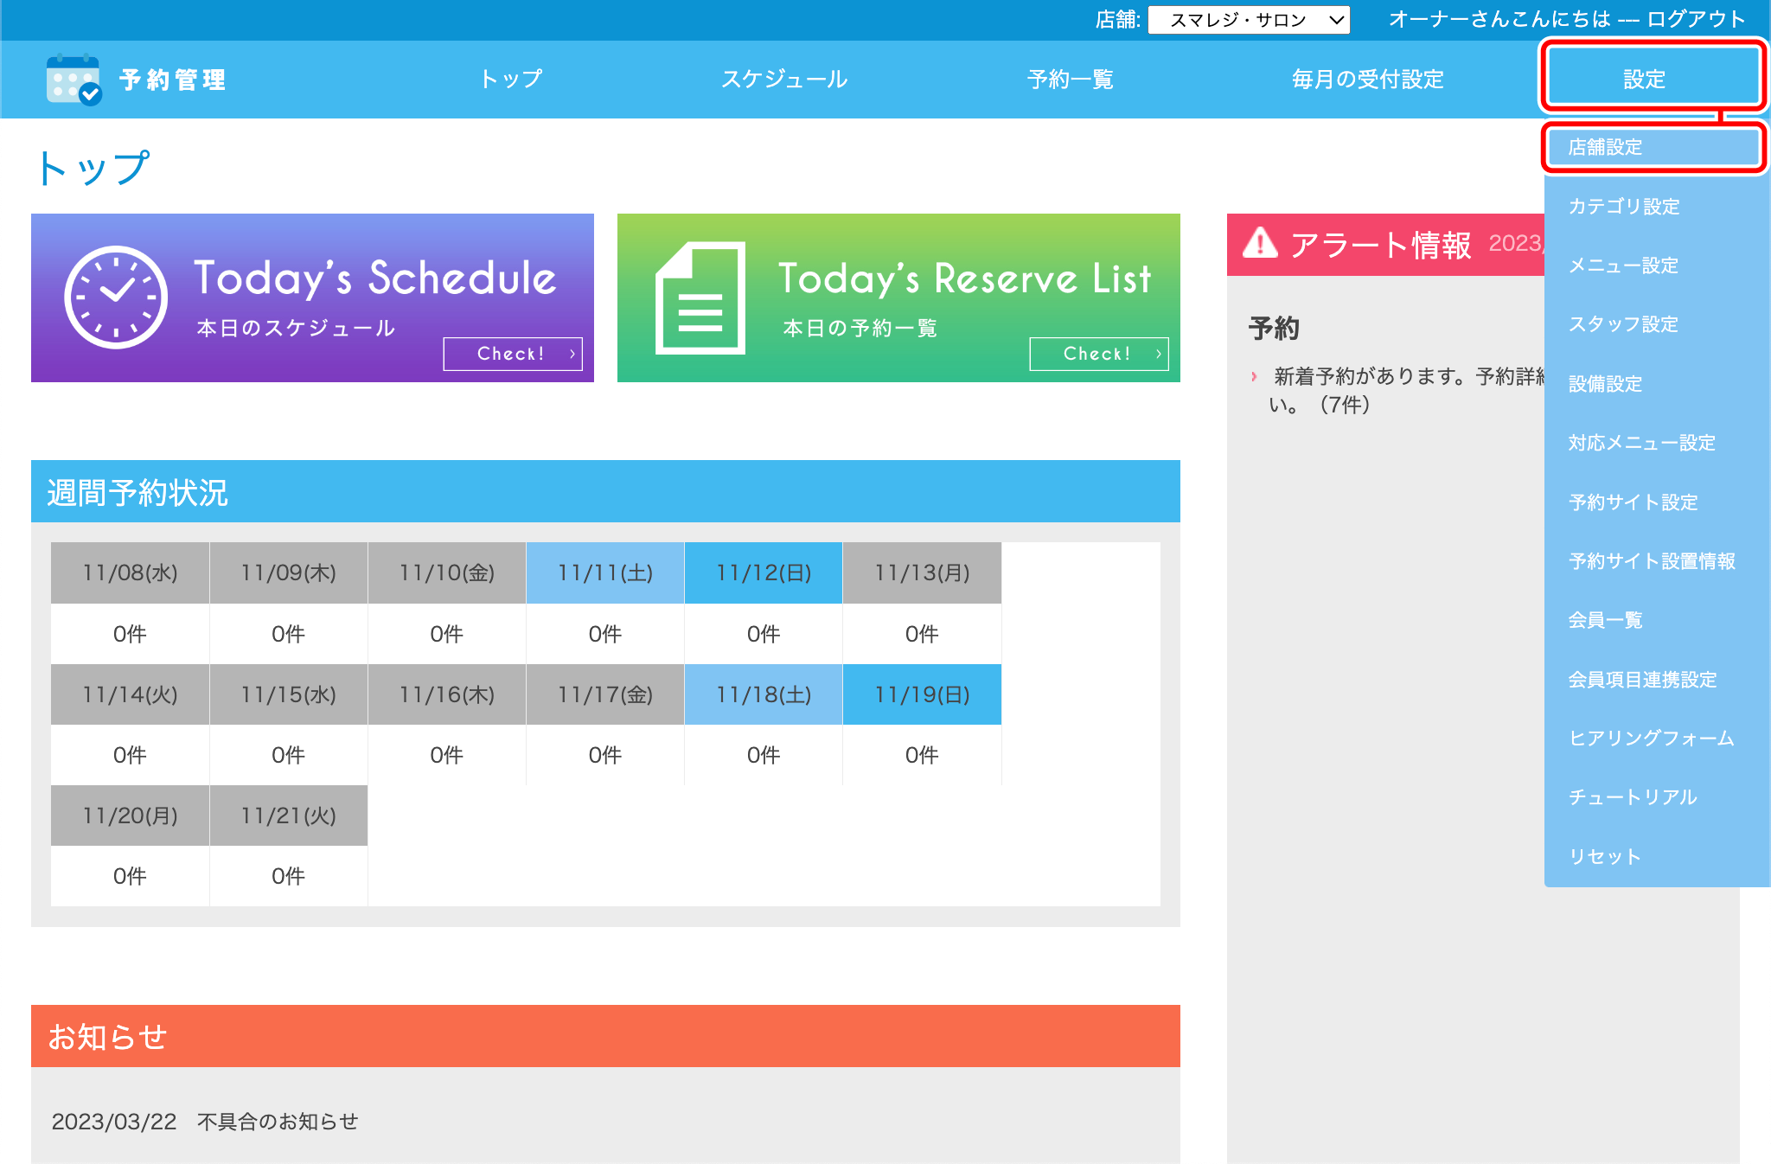Switch to the 予約一覧 tab
Image resolution: width=1771 pixels, height=1164 pixels.
pos(1070,79)
